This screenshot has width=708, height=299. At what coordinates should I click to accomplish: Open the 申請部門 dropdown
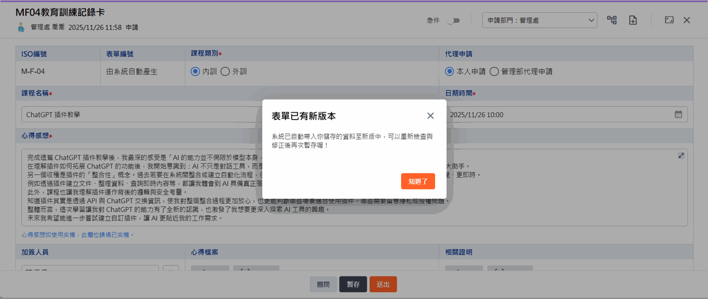[539, 20]
